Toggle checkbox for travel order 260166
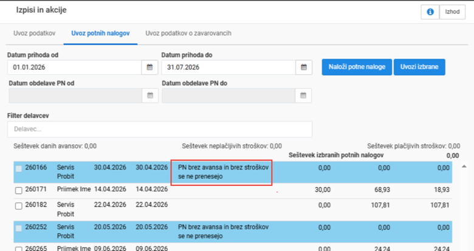Screen dimensions: 474x251 click(19, 169)
